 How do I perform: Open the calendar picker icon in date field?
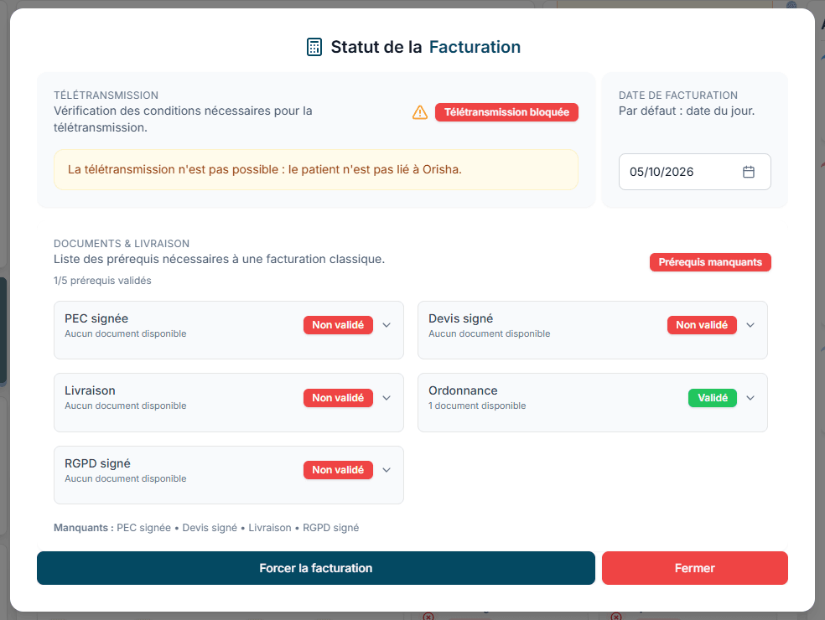748,172
